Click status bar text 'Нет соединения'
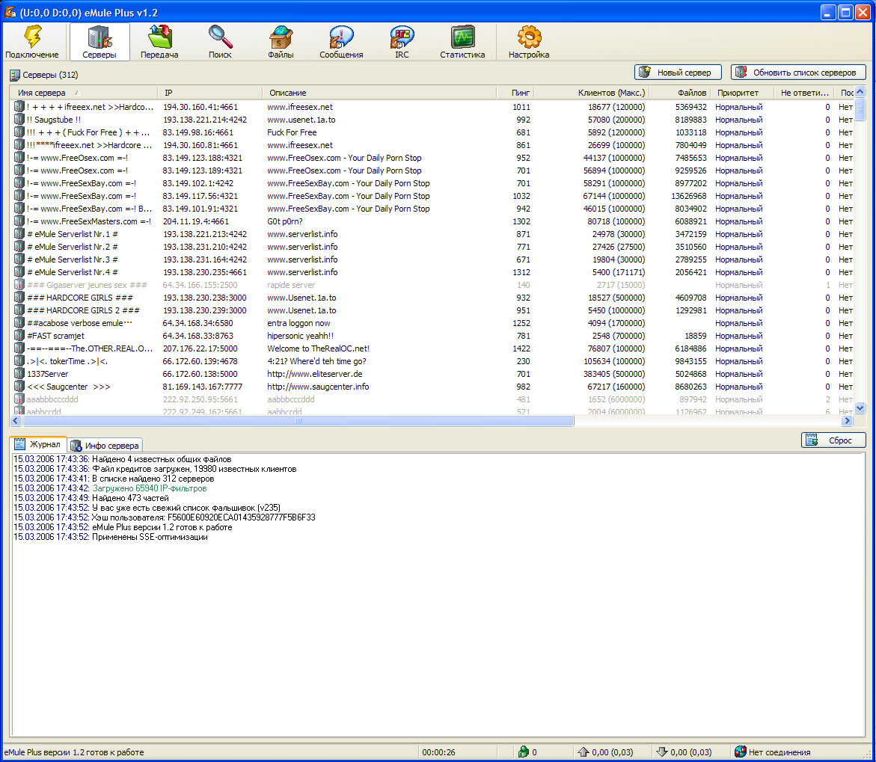Image resolution: width=876 pixels, height=762 pixels. pyautogui.click(x=779, y=752)
